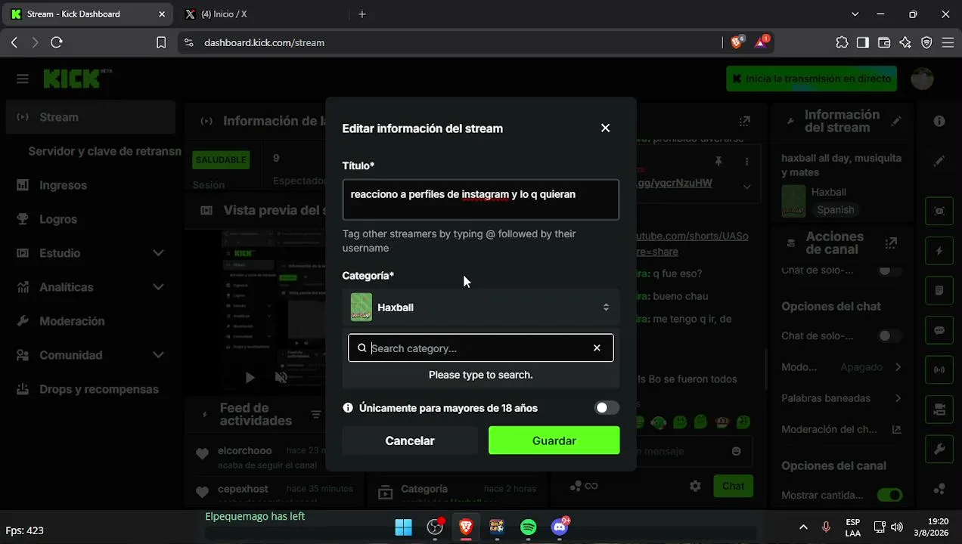Open the emoji picker in chat box
Image resolution: width=962 pixels, height=544 pixels.
click(x=736, y=451)
